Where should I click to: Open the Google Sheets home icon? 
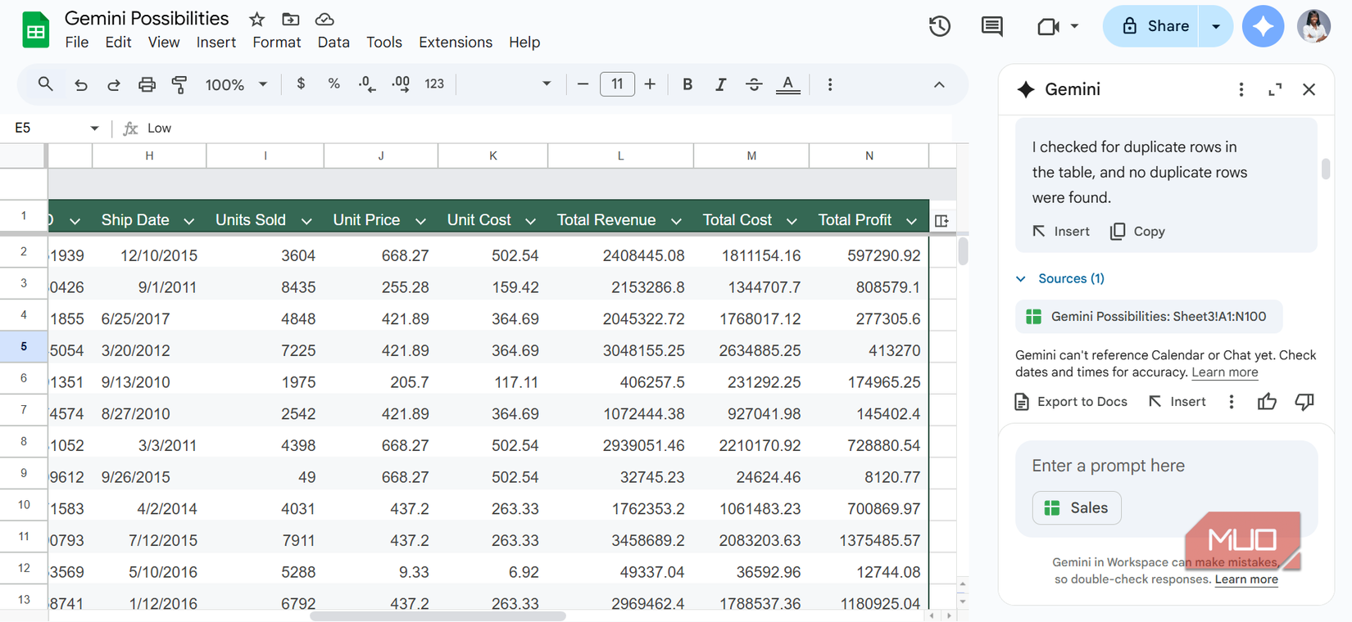[35, 30]
